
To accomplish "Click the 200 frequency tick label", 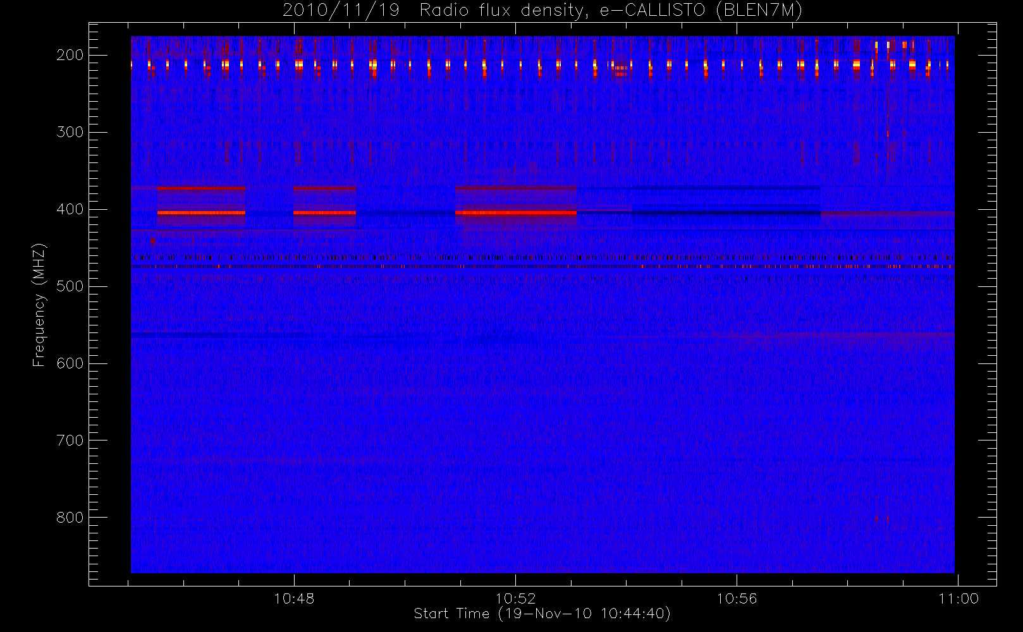I will pyautogui.click(x=70, y=55).
